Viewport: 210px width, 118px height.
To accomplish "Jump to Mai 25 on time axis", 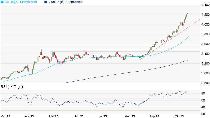I will 54,116.
